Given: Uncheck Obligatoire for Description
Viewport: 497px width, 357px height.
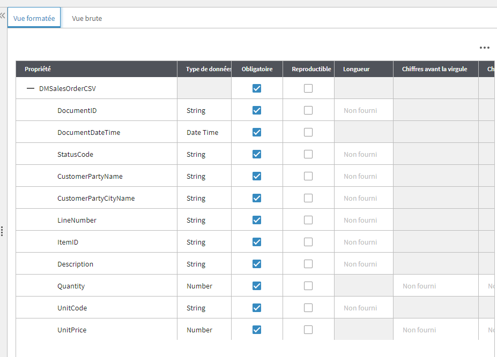Looking at the screenshot, I should (x=257, y=264).
